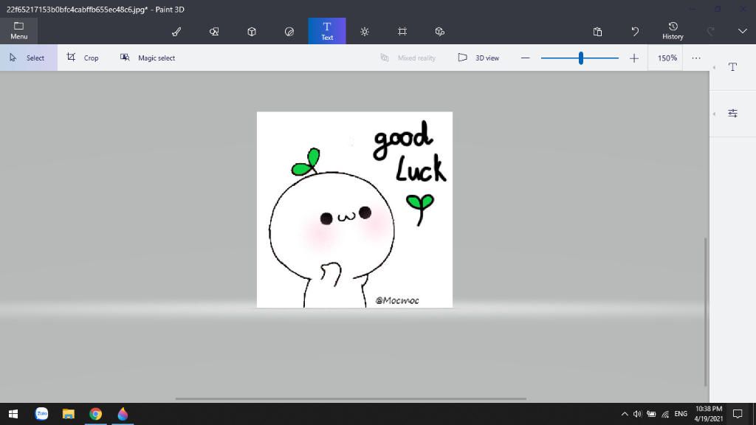Select the Brushes tool

point(176,31)
